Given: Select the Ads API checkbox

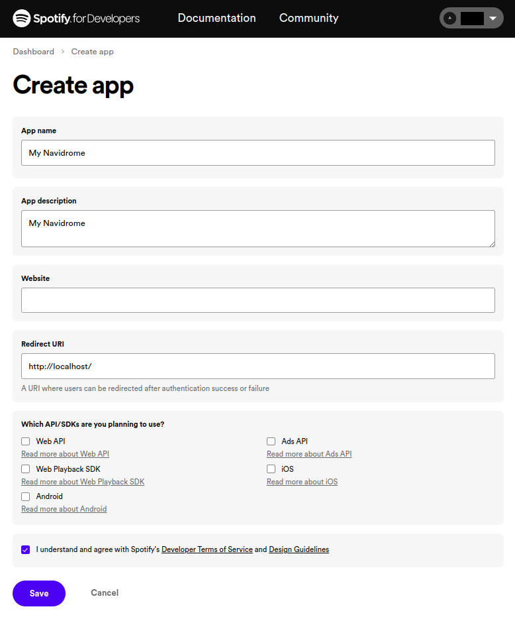Looking at the screenshot, I should 271,441.
